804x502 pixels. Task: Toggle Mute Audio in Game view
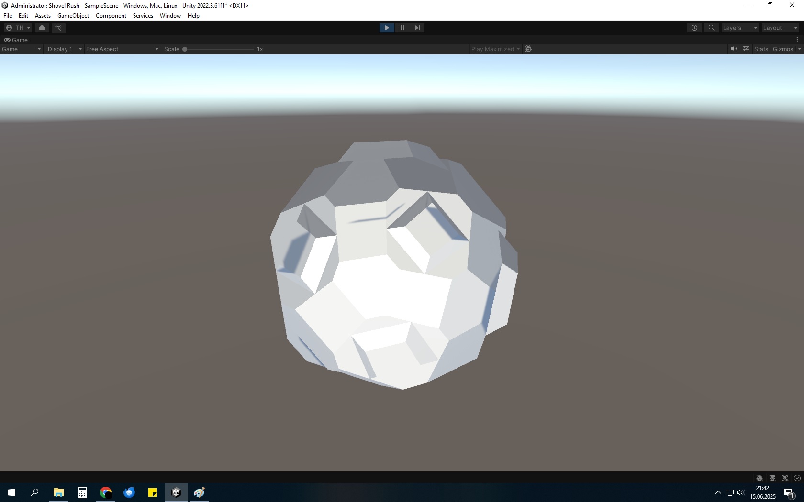click(733, 49)
